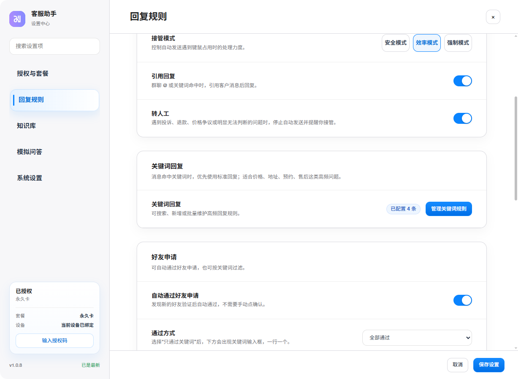Click the 客服助手 app logo icon
The height and width of the screenshot is (379, 518).
coord(17,19)
